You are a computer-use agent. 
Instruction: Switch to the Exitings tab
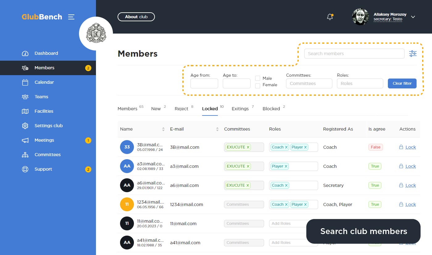pyautogui.click(x=240, y=109)
